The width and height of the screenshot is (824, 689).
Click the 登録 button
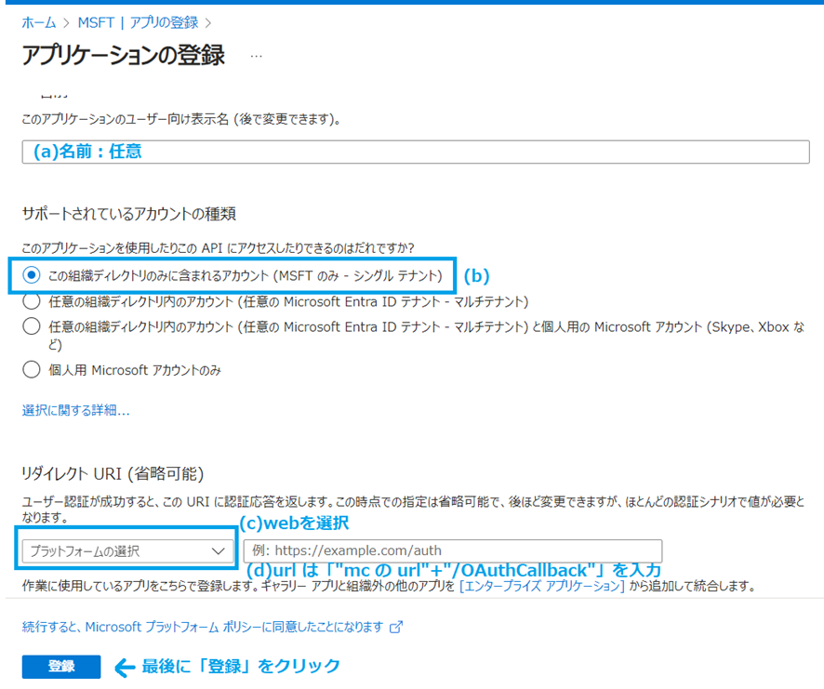pyautogui.click(x=61, y=667)
